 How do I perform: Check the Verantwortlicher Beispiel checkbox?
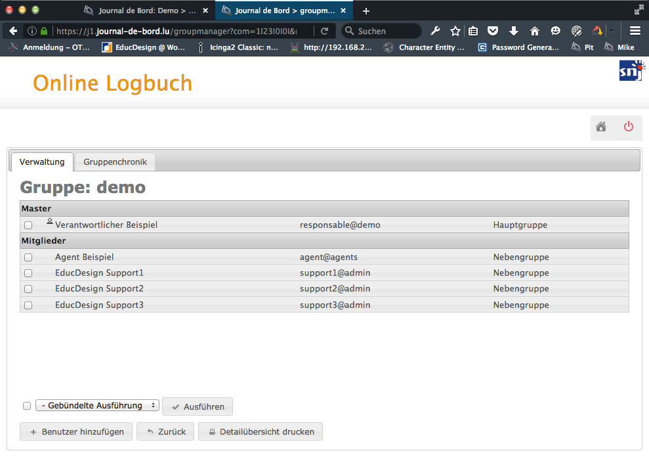[28, 225]
